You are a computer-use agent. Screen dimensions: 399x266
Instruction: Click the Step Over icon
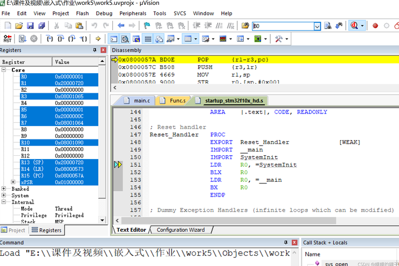(x=61, y=39)
